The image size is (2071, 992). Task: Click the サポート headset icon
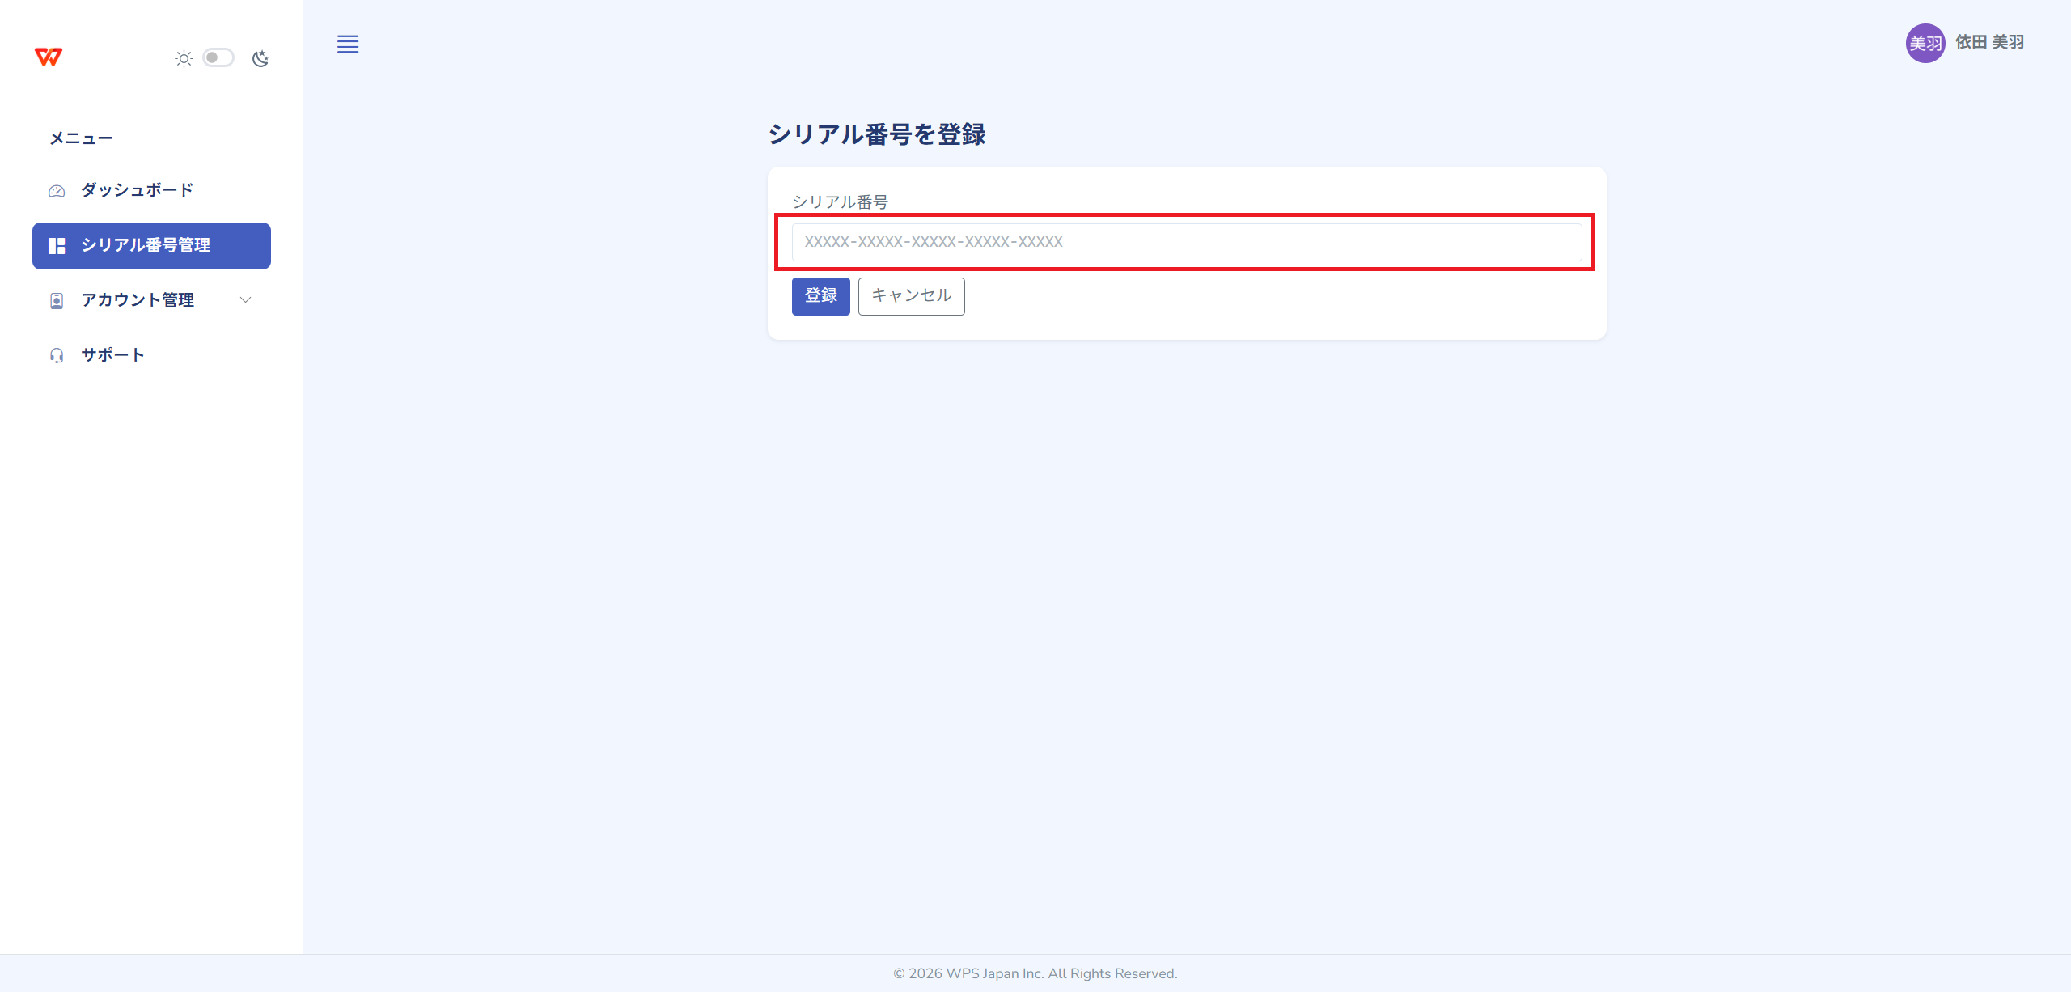[57, 356]
